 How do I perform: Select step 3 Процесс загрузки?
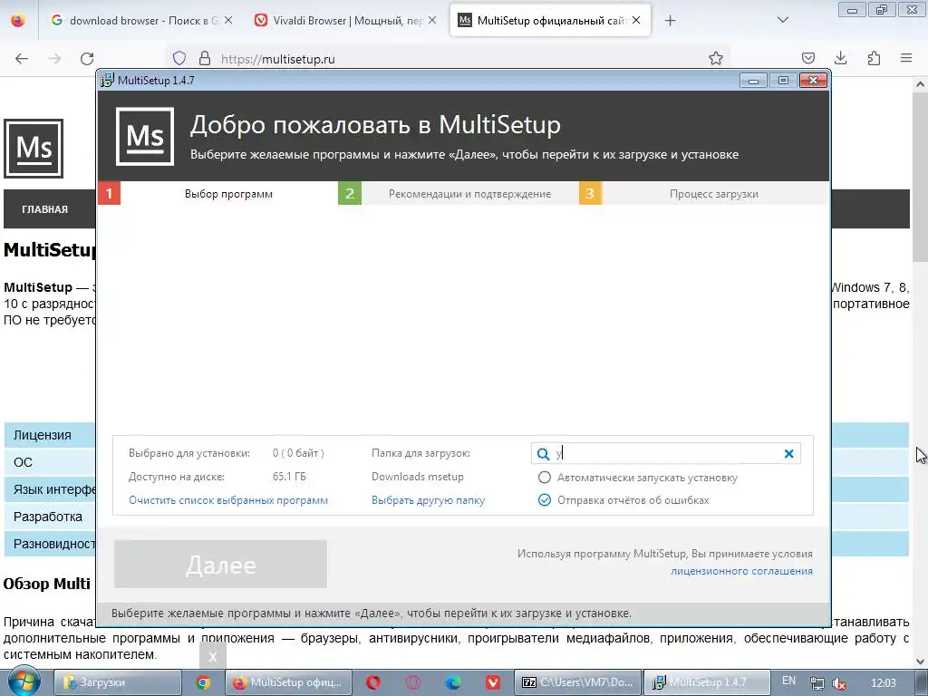point(703,194)
